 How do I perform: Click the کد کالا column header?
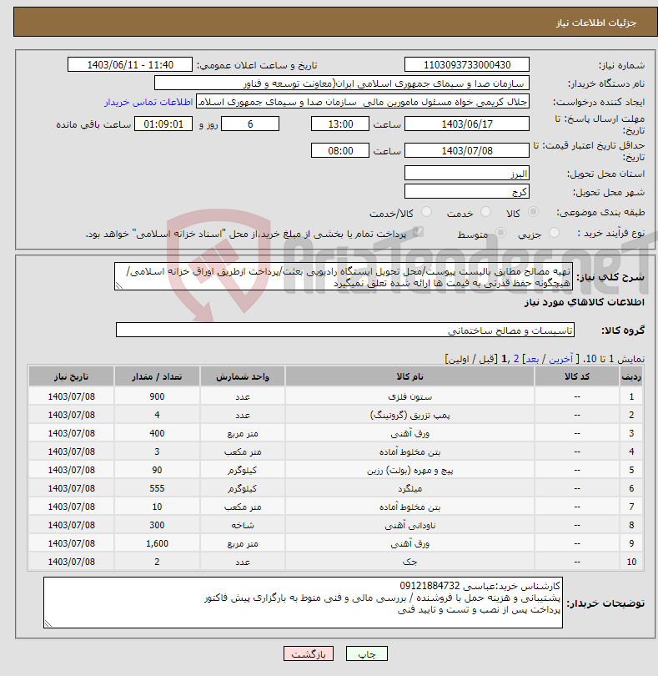577,376
